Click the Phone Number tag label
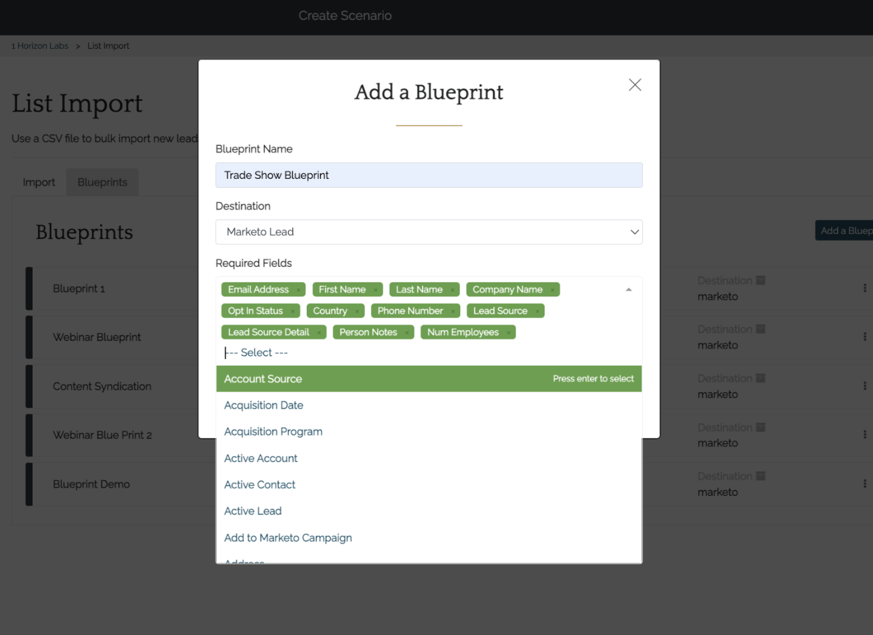This screenshot has height=635, width=873. coord(410,311)
